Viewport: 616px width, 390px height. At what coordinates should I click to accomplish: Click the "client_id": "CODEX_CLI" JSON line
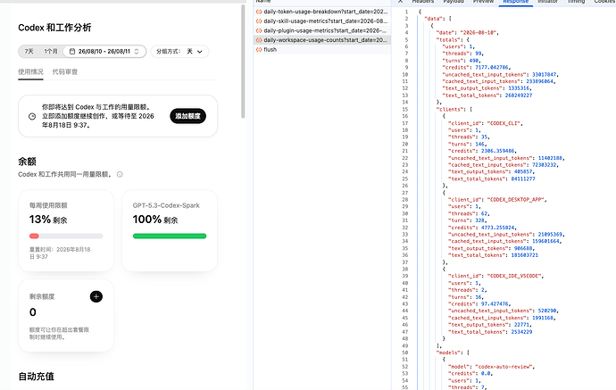point(486,123)
